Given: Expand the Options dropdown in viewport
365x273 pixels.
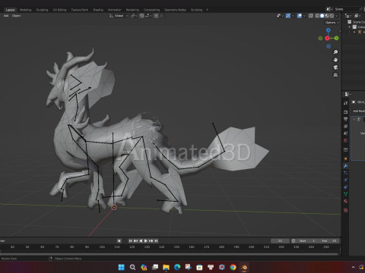Looking at the screenshot, I should coord(332,23).
